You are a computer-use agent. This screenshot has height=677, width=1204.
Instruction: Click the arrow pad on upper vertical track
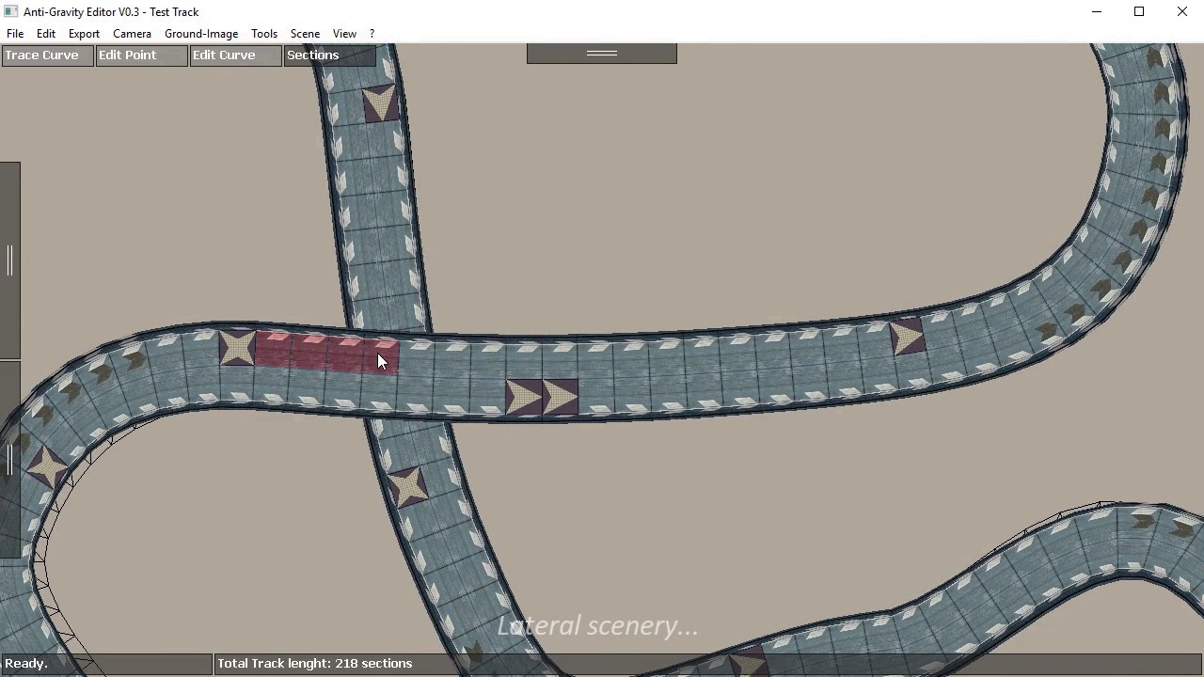[x=380, y=103]
